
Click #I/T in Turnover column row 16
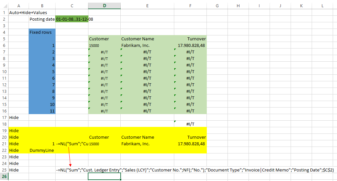[x=190, y=111]
